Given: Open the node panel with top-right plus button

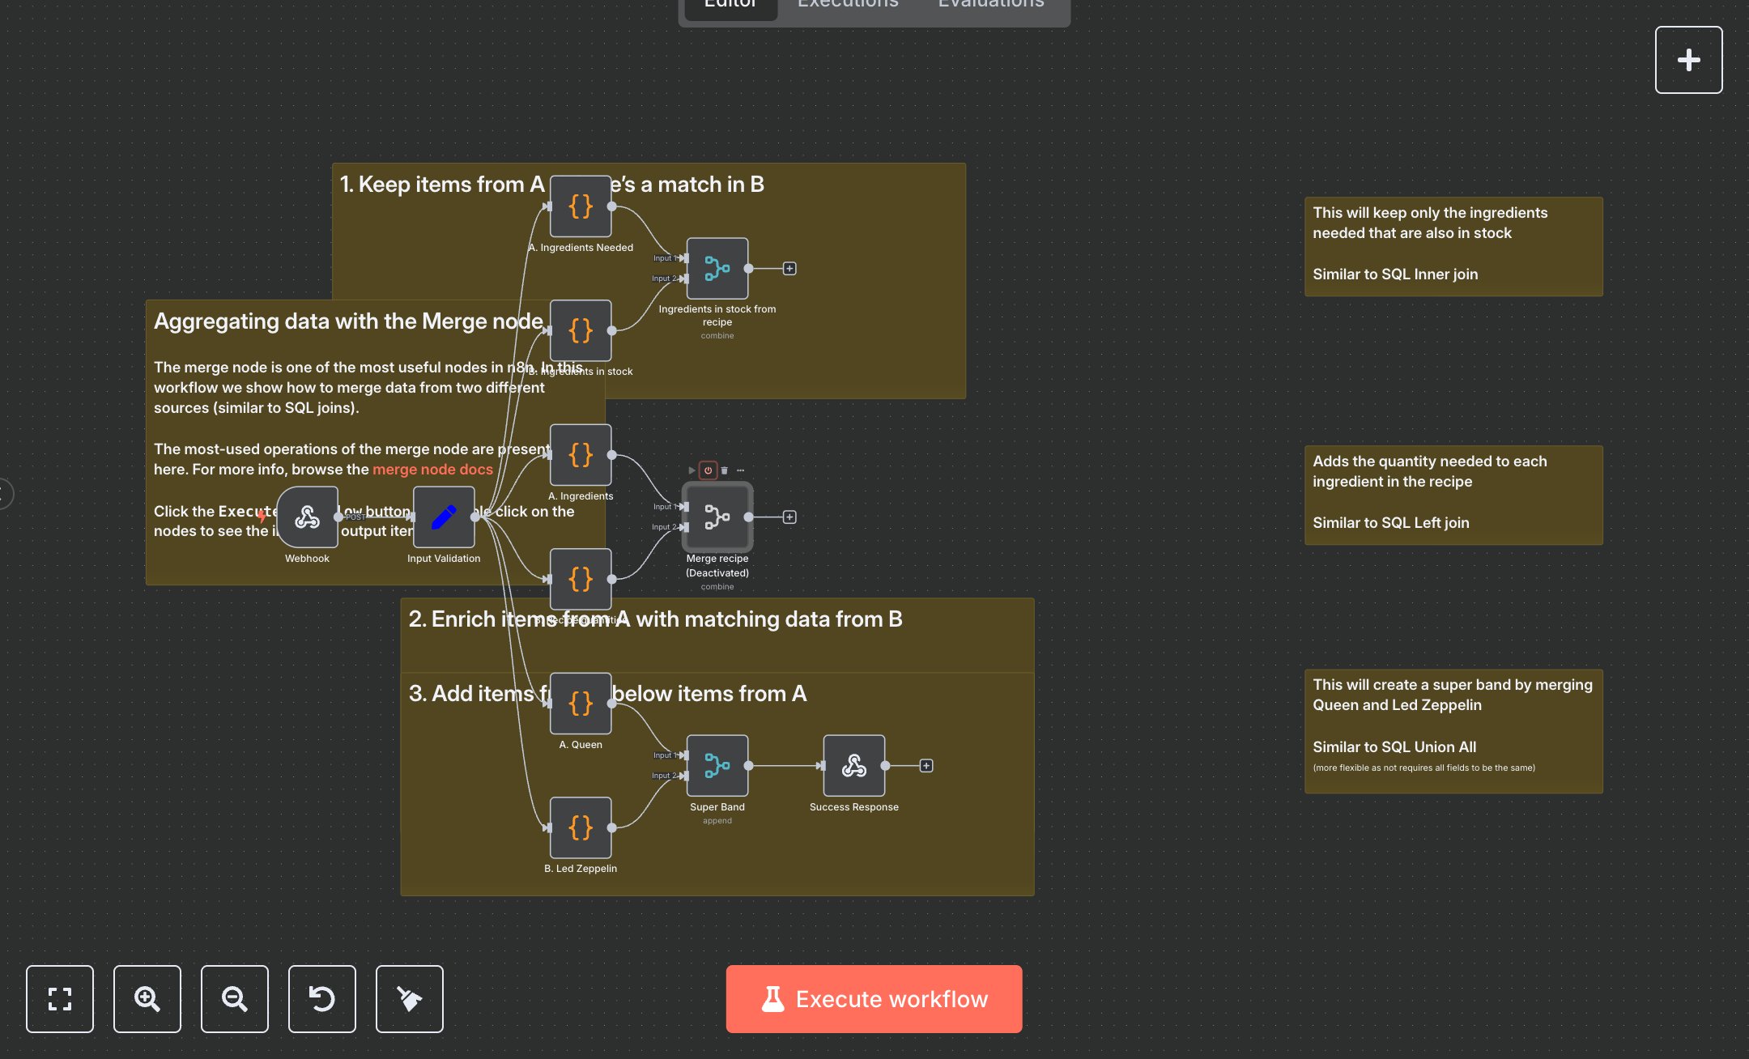Looking at the screenshot, I should tap(1688, 59).
